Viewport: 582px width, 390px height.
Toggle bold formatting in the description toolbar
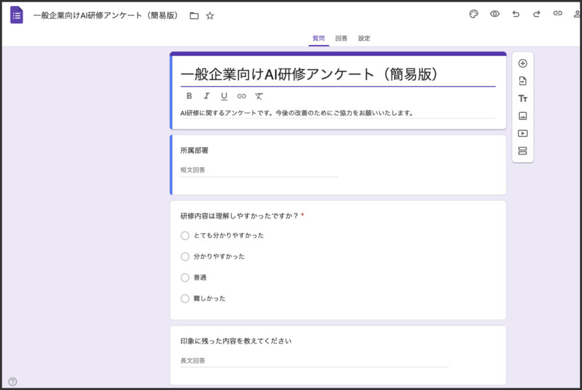point(189,96)
